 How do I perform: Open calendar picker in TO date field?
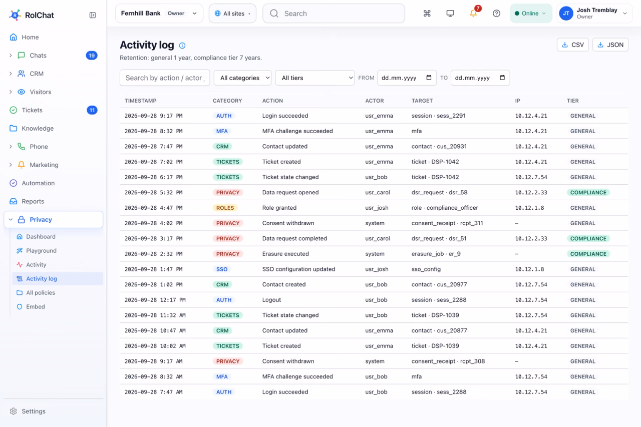502,78
